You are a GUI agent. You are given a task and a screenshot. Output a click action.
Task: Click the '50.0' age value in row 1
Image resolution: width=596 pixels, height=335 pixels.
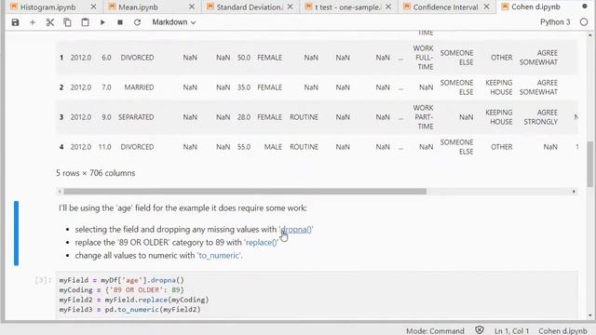point(244,58)
